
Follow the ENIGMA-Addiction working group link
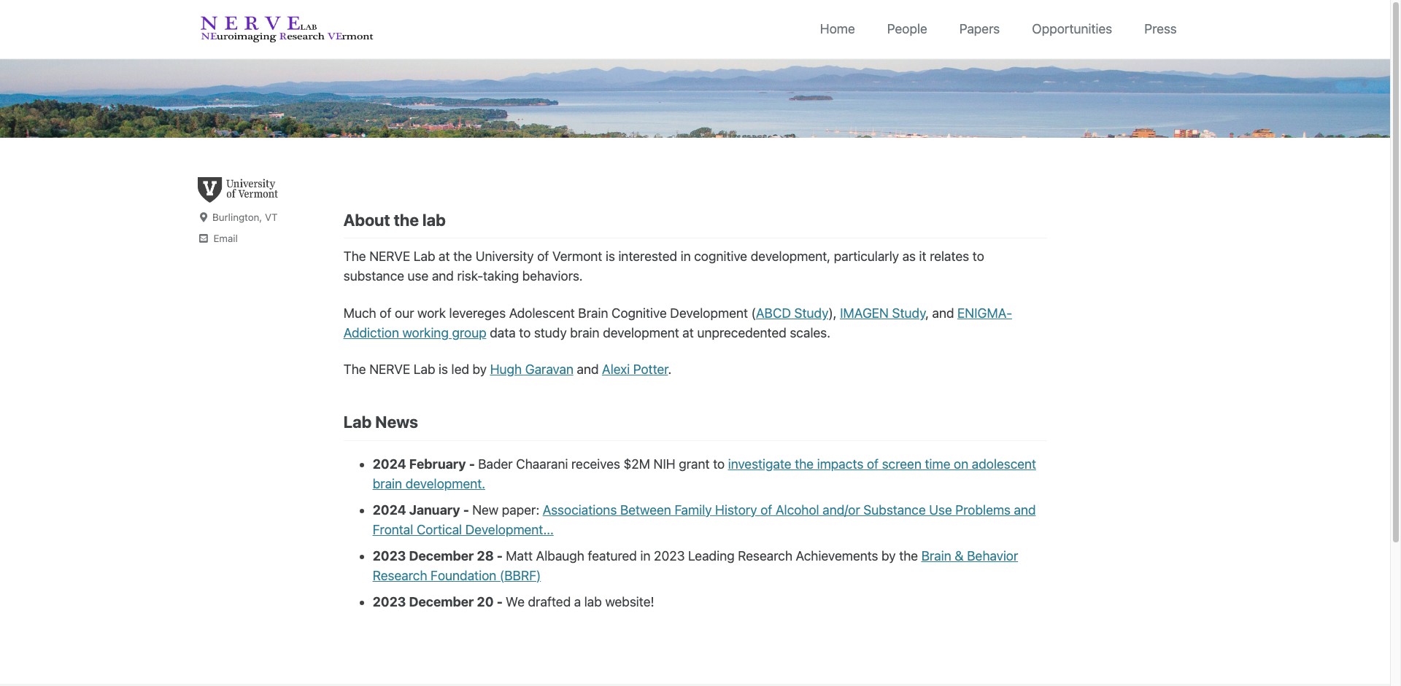coord(414,333)
